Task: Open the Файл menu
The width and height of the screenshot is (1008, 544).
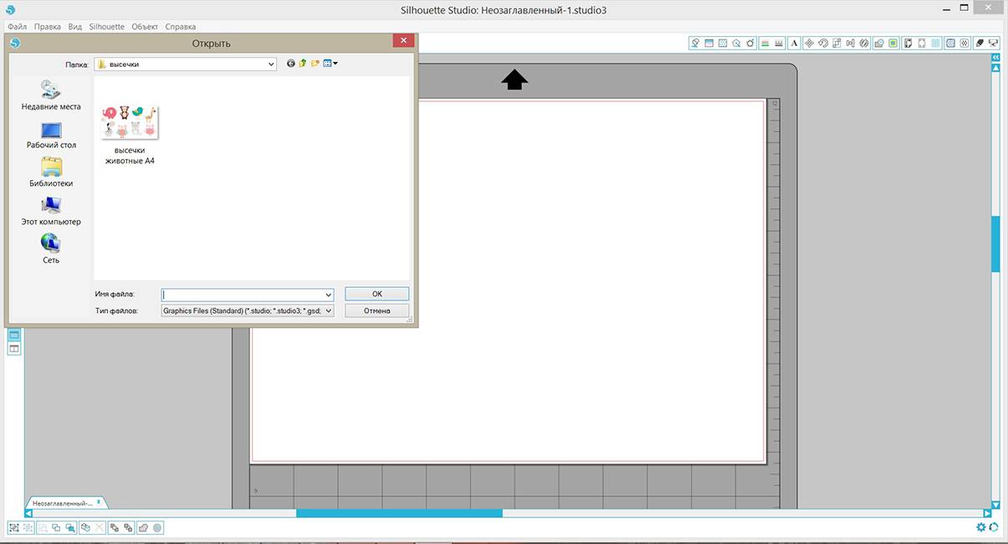Action: point(17,27)
